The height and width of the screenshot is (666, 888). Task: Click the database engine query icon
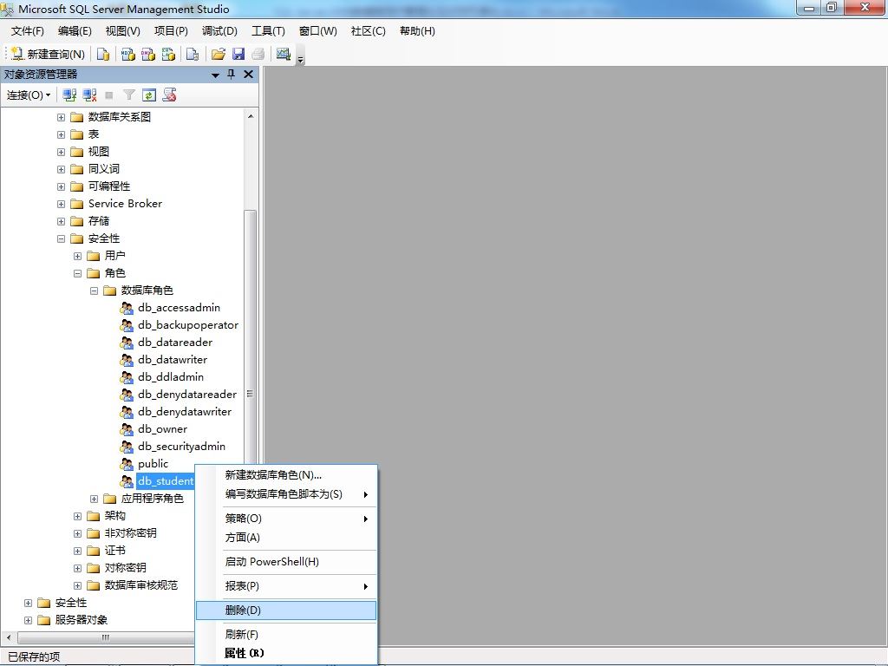coord(103,54)
